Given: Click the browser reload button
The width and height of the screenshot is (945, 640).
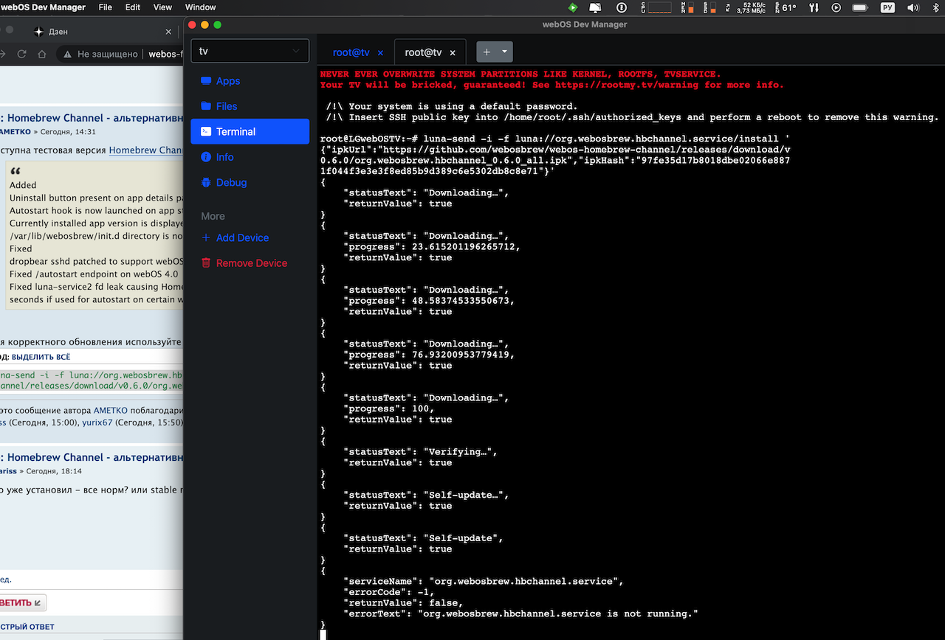Looking at the screenshot, I should pyautogui.click(x=22, y=54).
